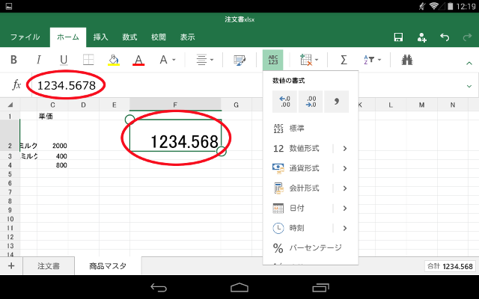Expand 時刻 options arrow
Image resolution: width=479 pixels, height=299 pixels.
pos(345,228)
